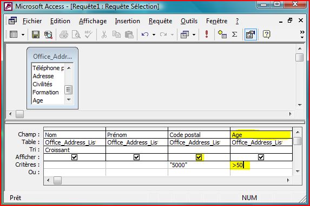Open the ? help menu

238,21
